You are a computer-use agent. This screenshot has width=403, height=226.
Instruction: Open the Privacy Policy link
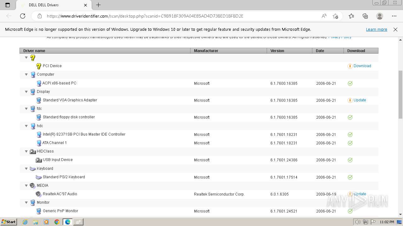coord(340,37)
